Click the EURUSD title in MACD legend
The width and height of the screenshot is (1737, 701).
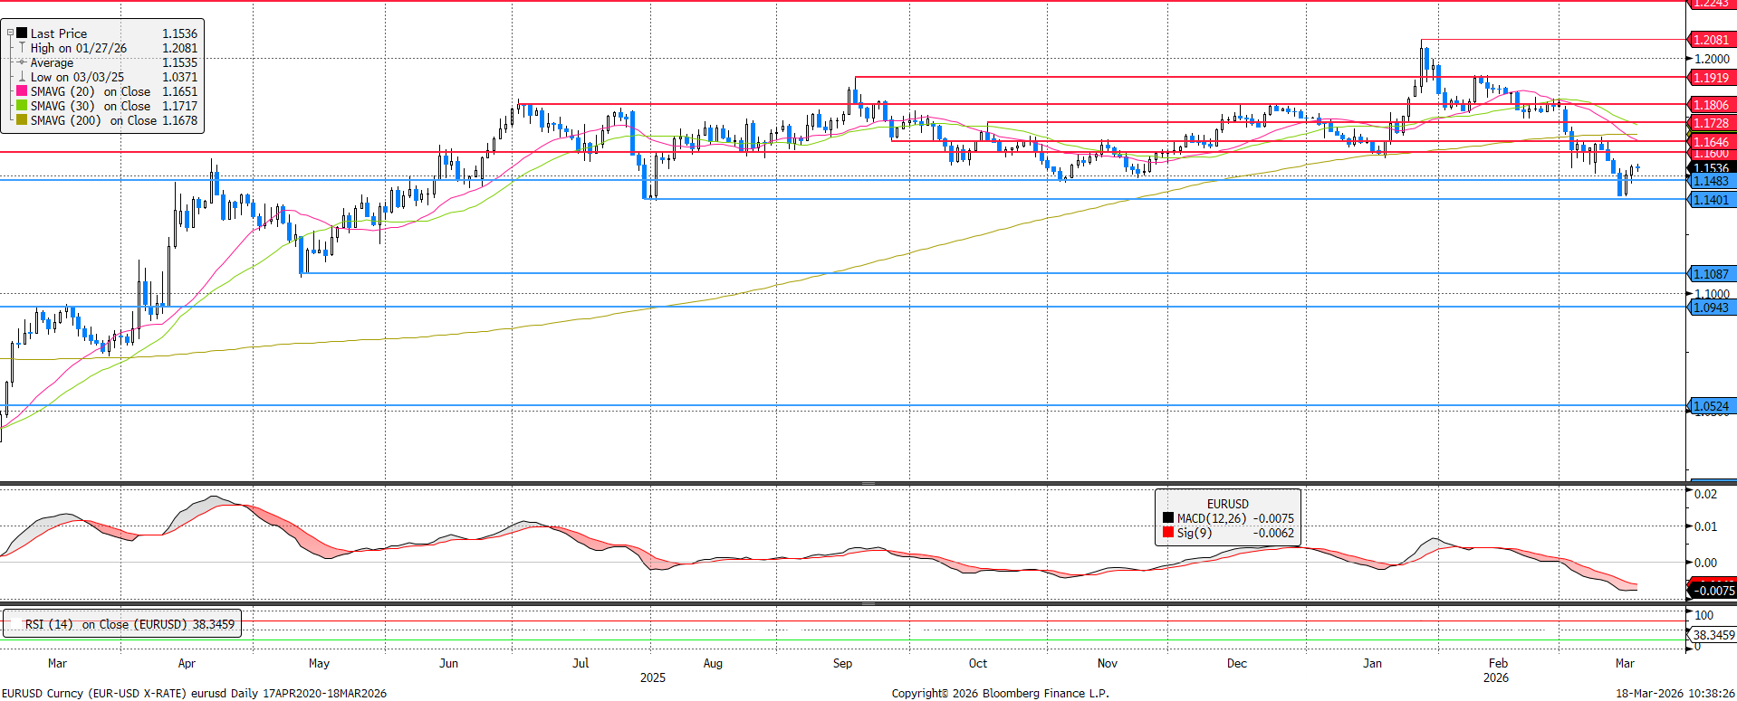[1227, 504]
